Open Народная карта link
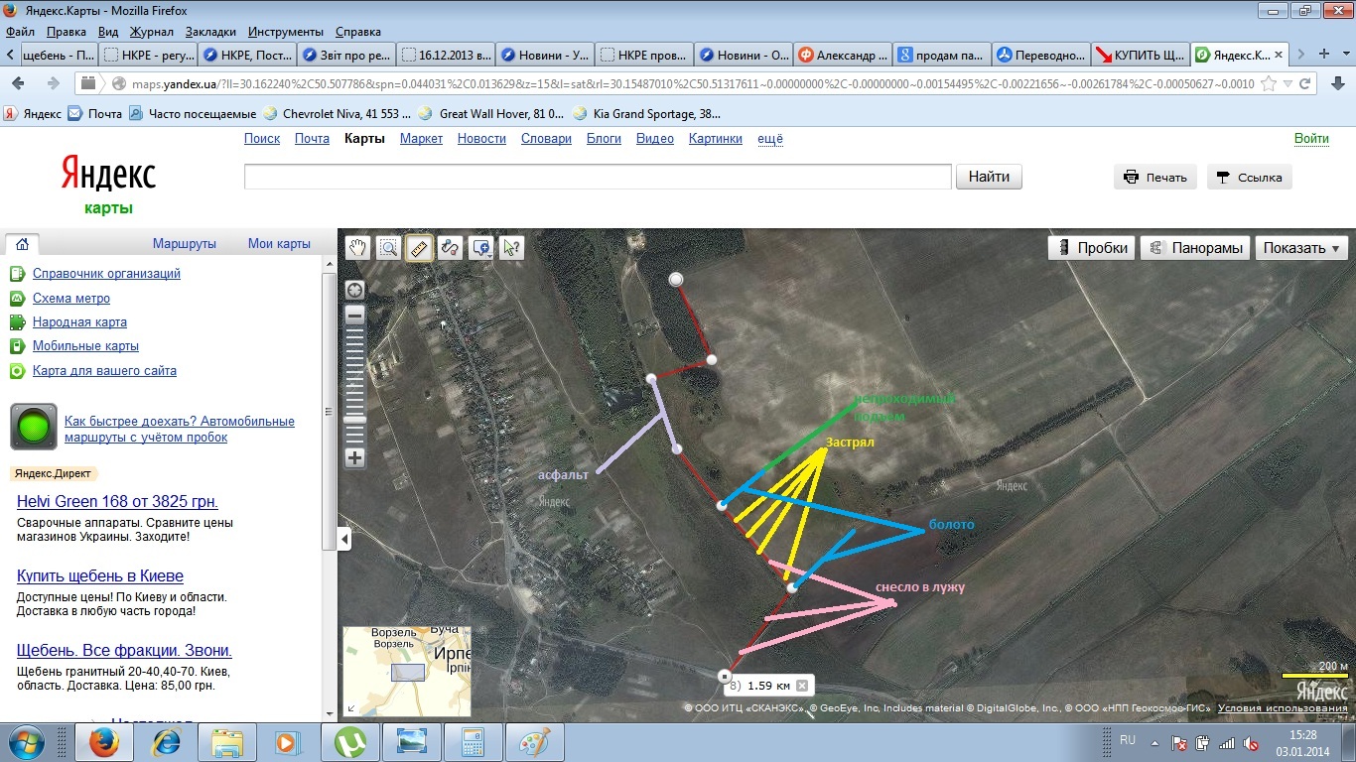 [79, 322]
